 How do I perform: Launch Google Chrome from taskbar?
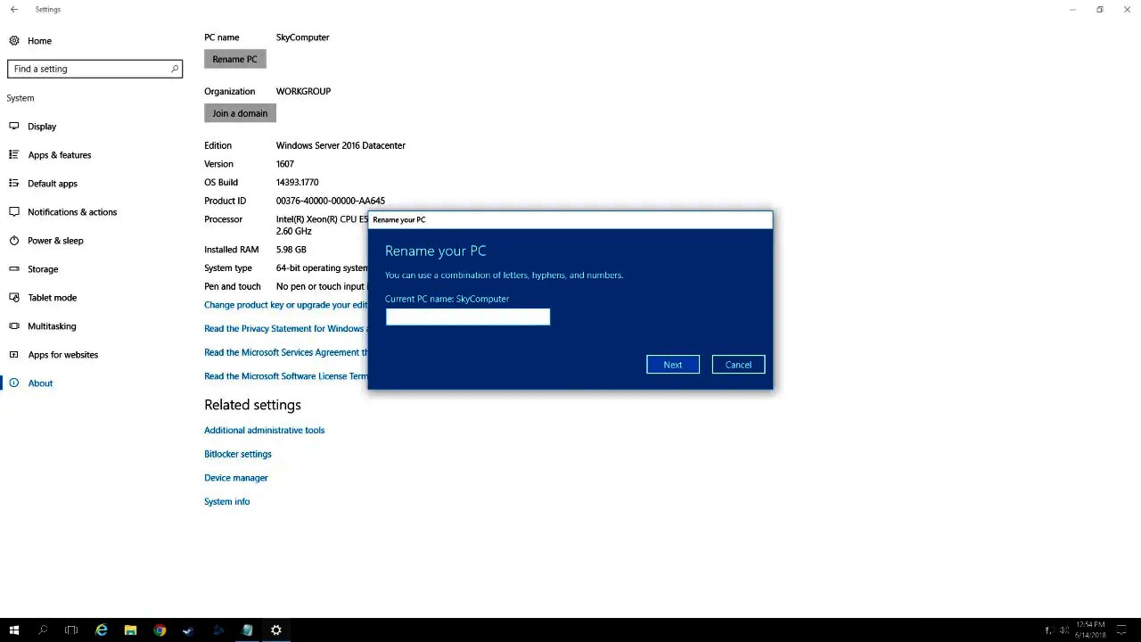point(160,630)
